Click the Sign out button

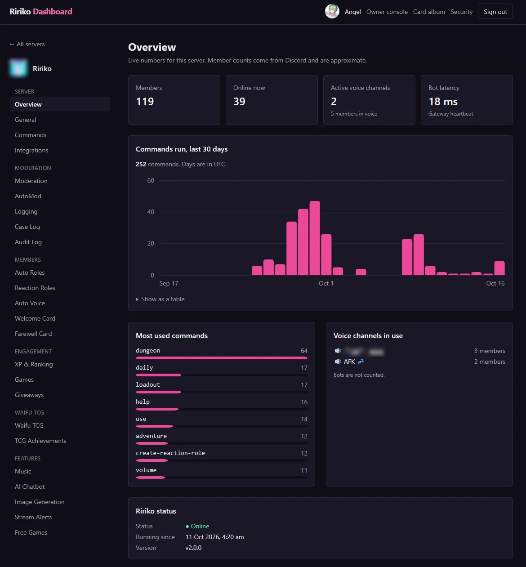(x=495, y=12)
